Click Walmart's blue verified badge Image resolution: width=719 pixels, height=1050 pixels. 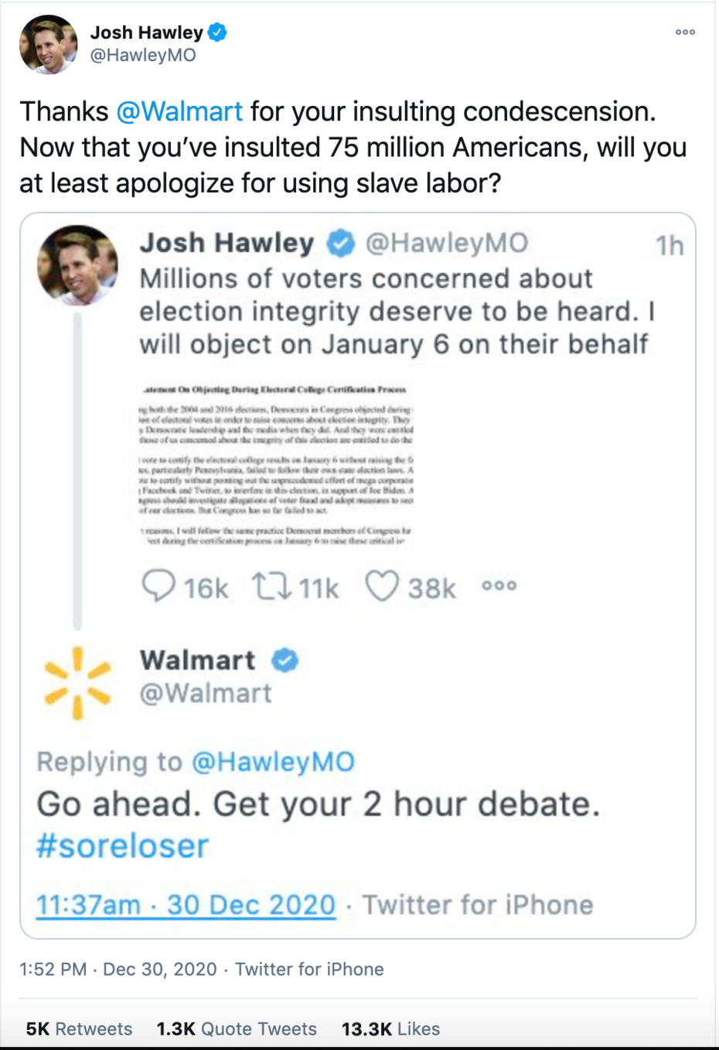285,660
